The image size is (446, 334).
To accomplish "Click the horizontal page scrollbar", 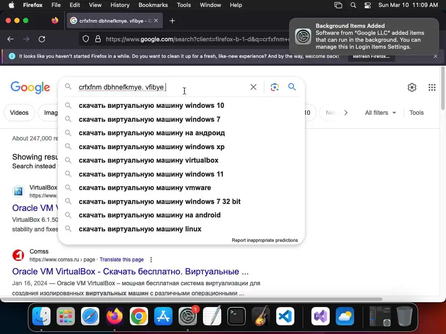I will 192,299.
